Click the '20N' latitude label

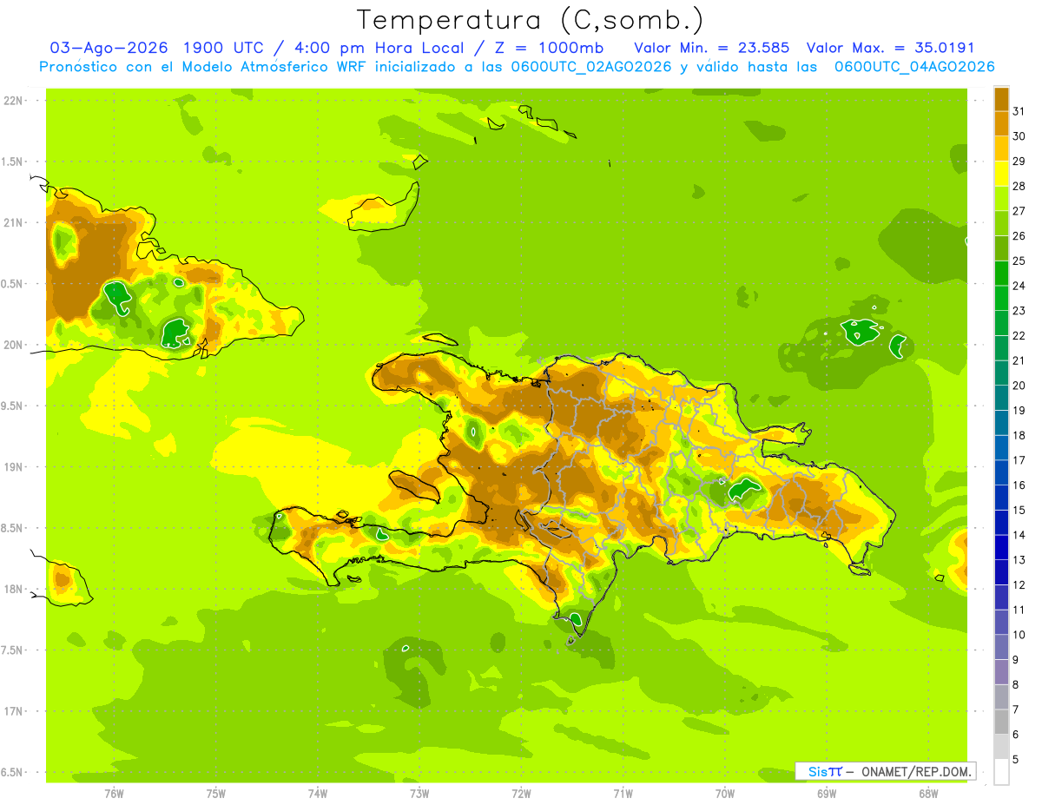(13, 345)
